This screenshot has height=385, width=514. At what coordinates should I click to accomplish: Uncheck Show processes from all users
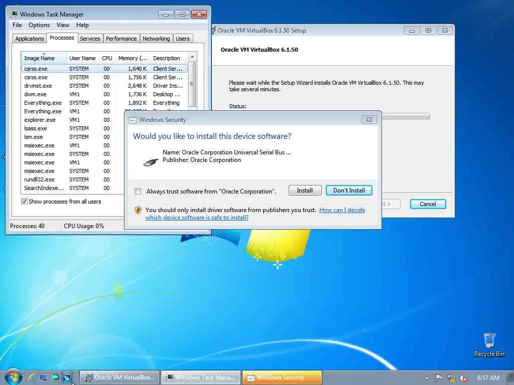pos(24,202)
